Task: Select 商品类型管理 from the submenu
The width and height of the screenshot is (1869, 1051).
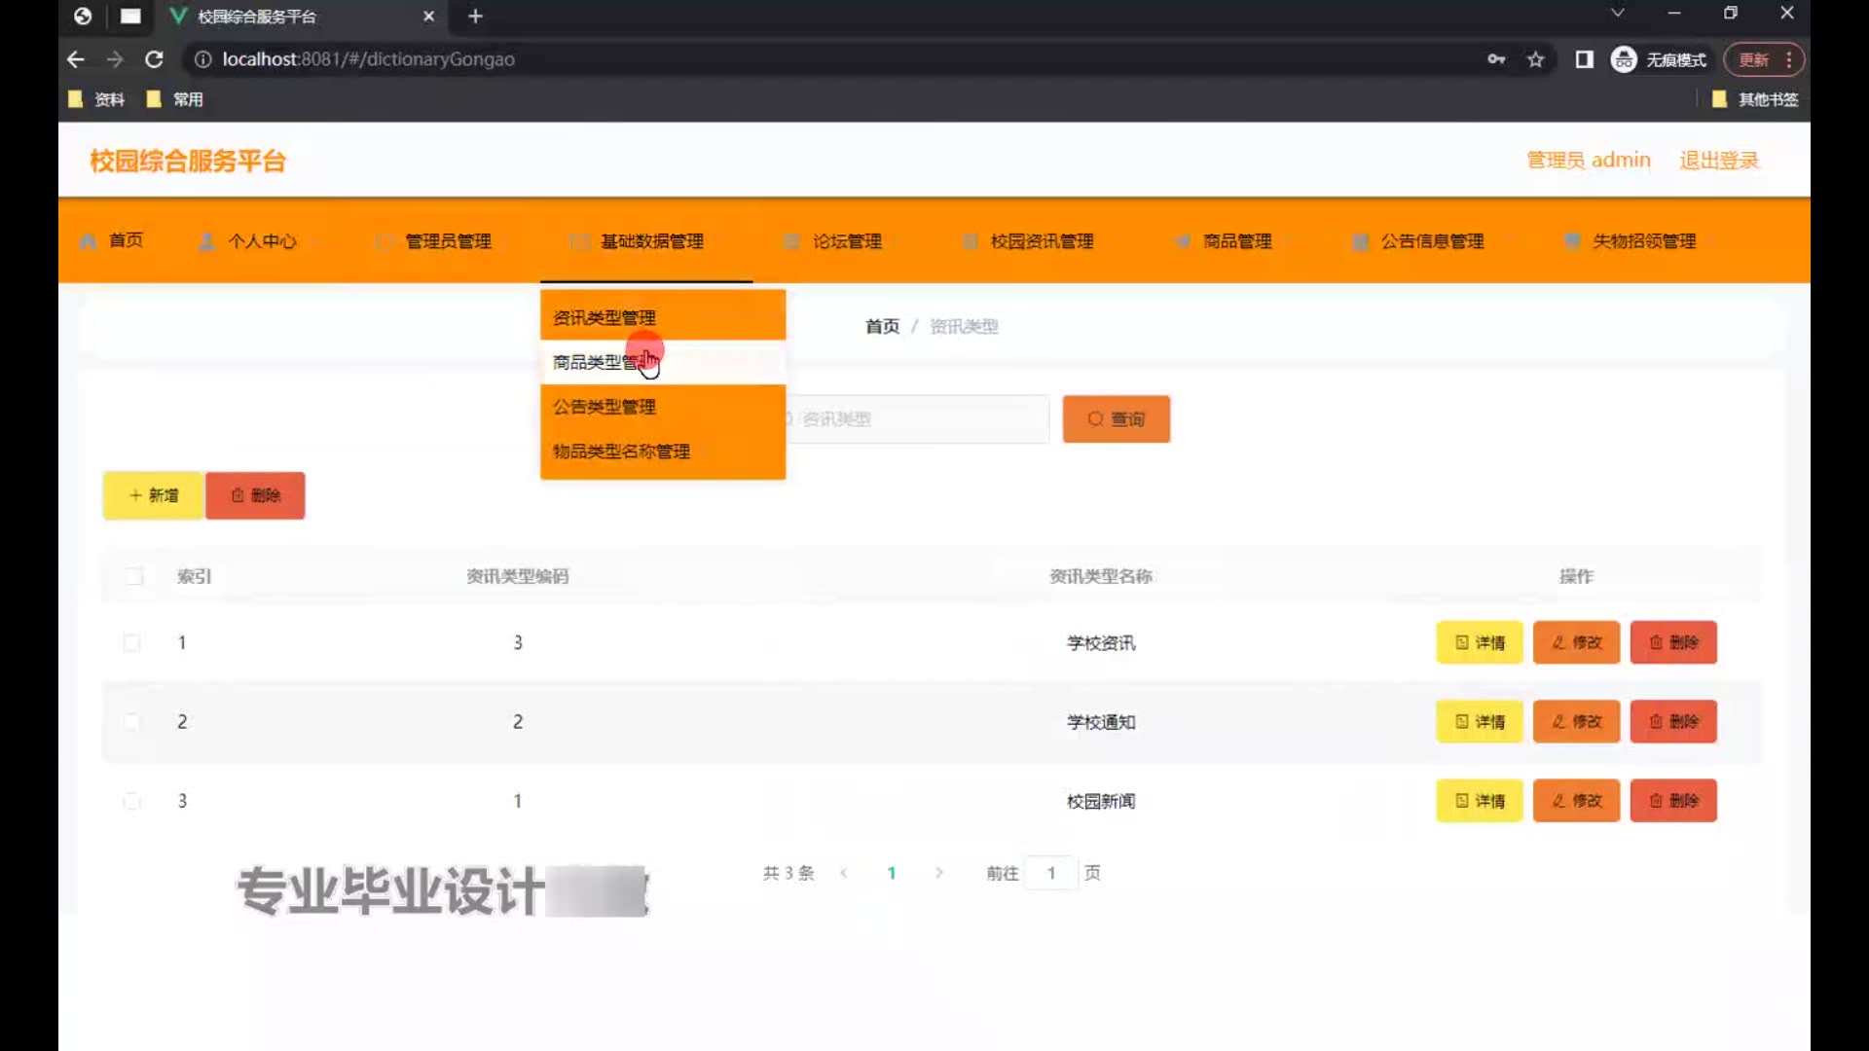Action: (x=604, y=362)
